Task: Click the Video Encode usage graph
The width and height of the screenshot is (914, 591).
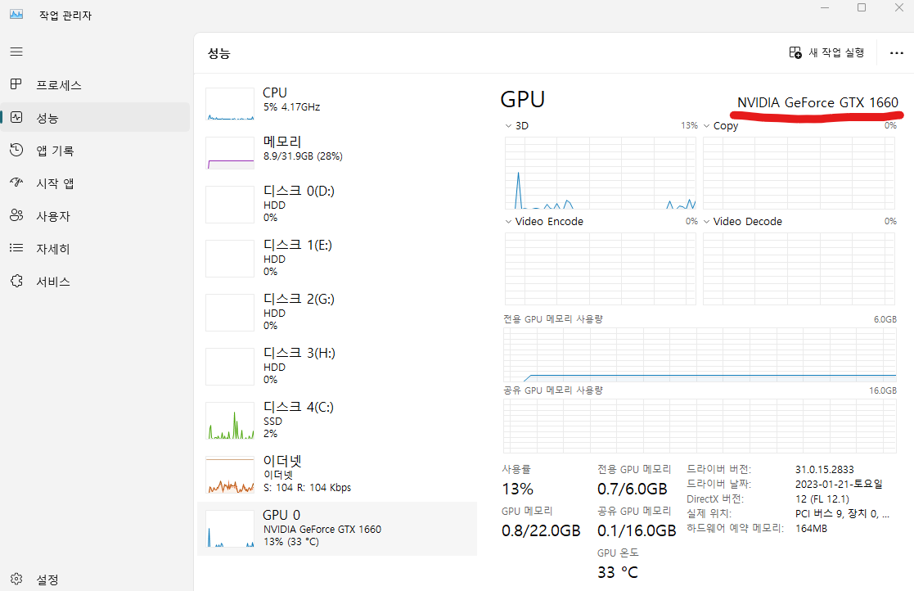Action: (x=601, y=268)
